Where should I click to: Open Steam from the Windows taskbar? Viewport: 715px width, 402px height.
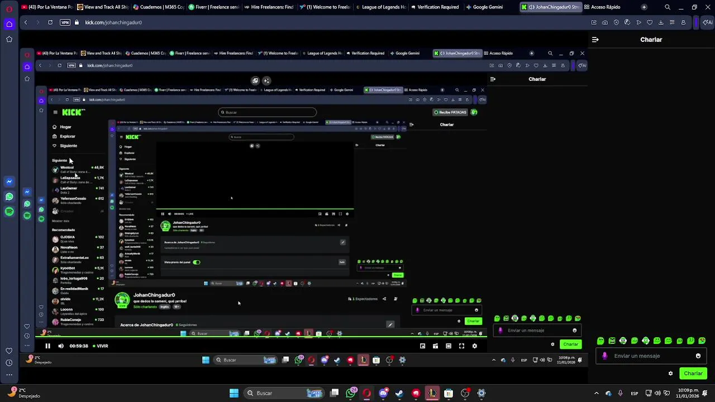click(399, 393)
